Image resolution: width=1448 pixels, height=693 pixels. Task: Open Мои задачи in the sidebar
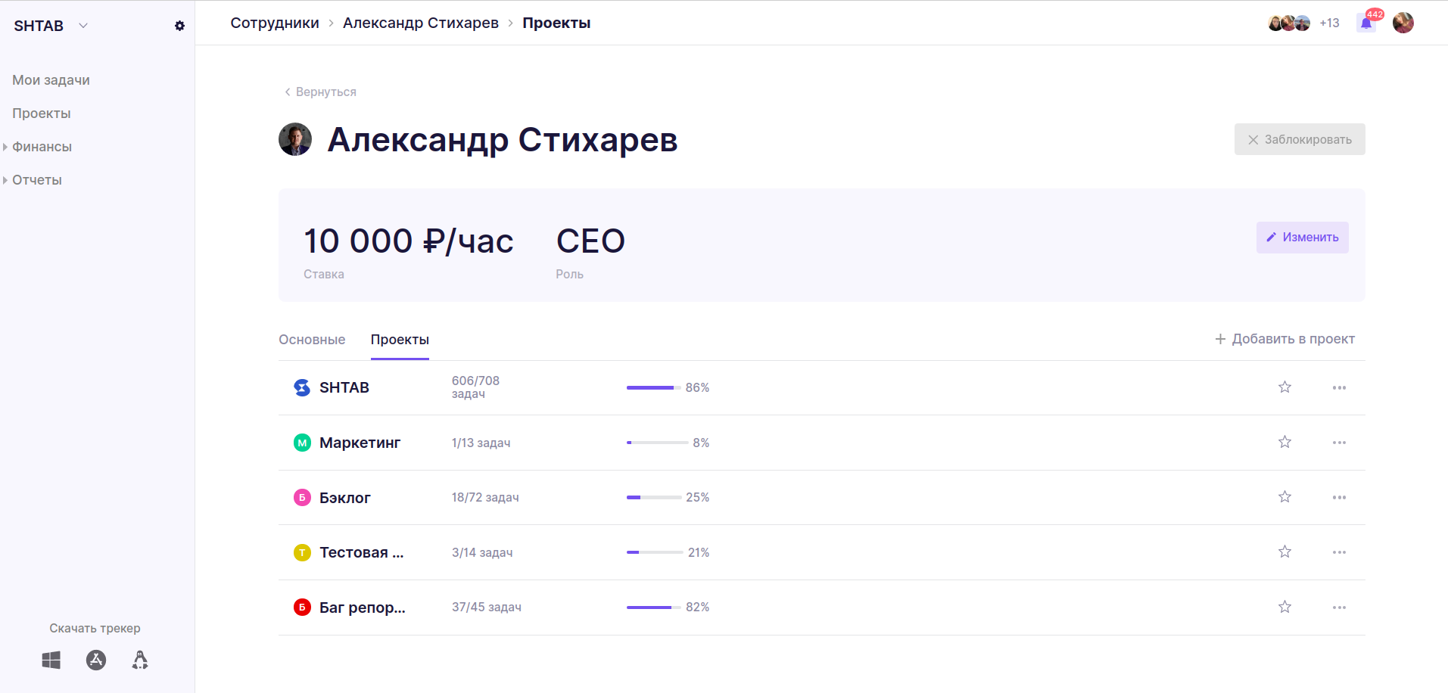coord(51,80)
